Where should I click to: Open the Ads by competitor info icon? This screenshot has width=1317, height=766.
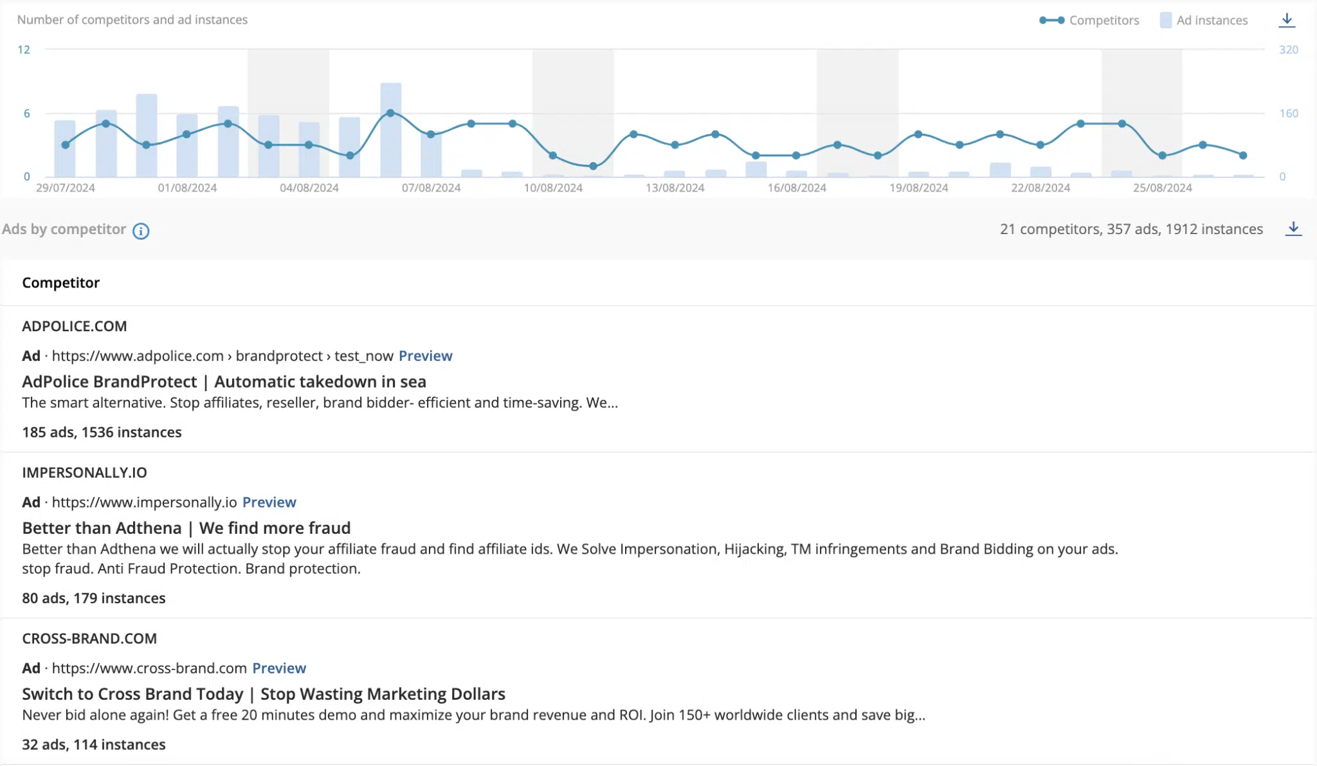(x=141, y=231)
